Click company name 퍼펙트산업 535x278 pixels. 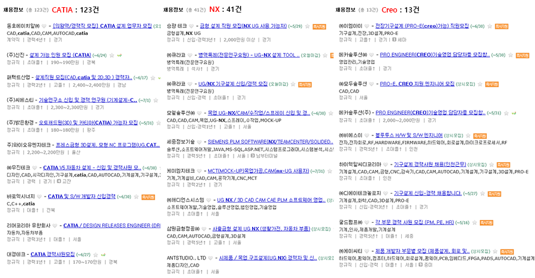click(x=18, y=77)
